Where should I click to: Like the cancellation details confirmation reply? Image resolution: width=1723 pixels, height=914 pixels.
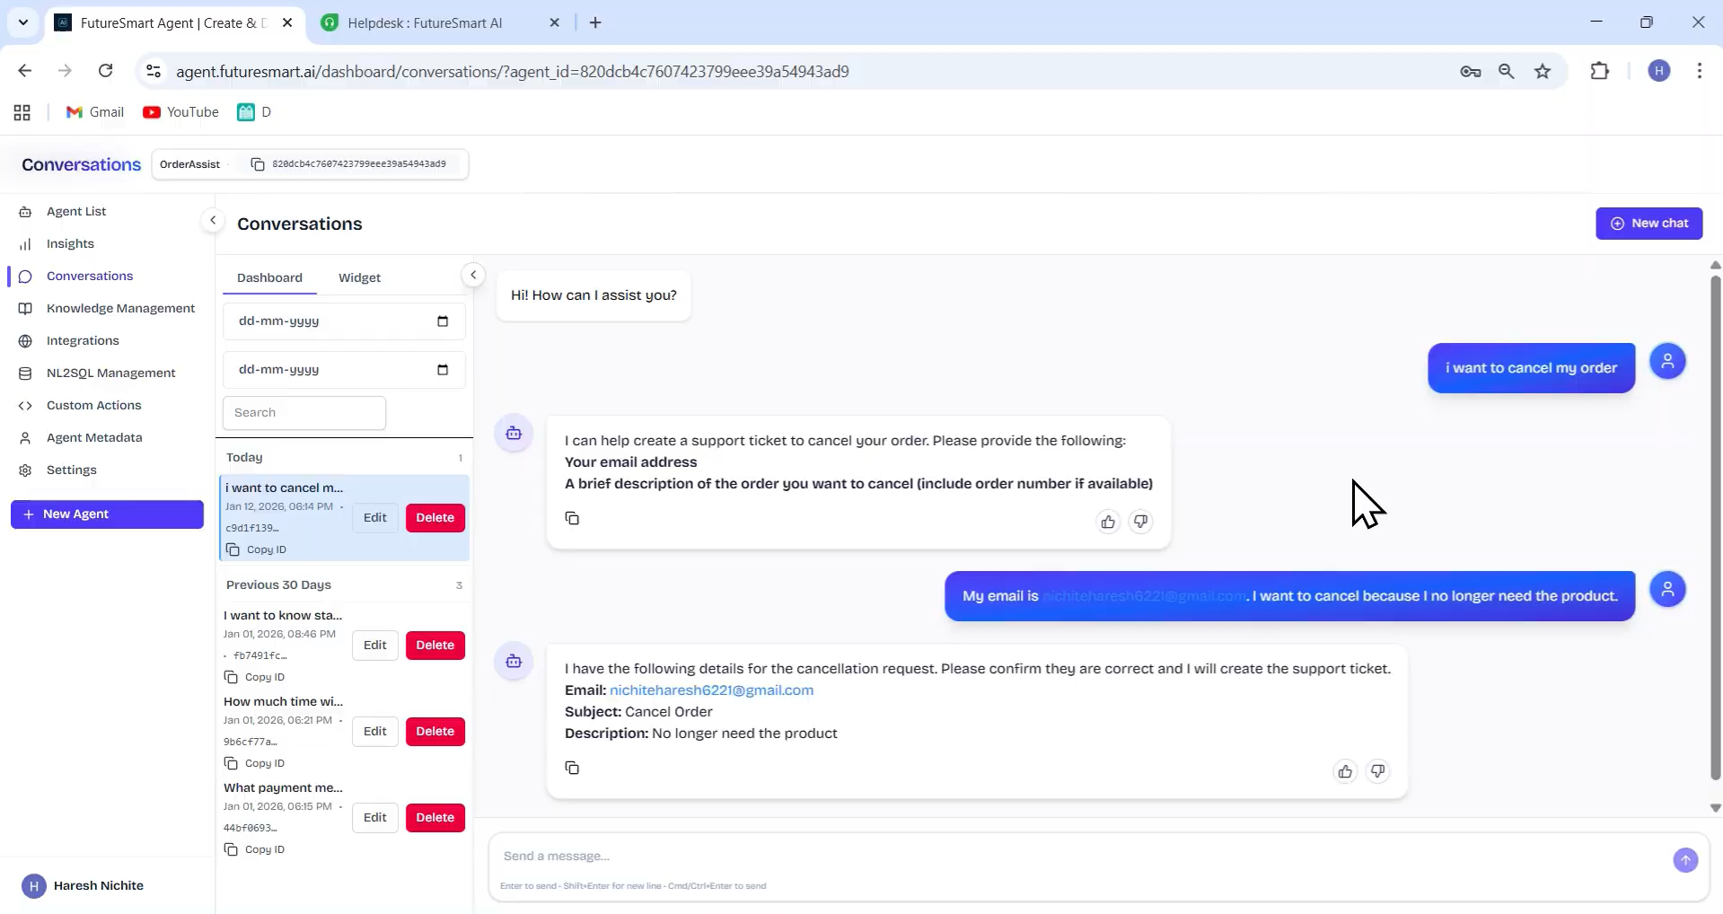[1345, 771]
